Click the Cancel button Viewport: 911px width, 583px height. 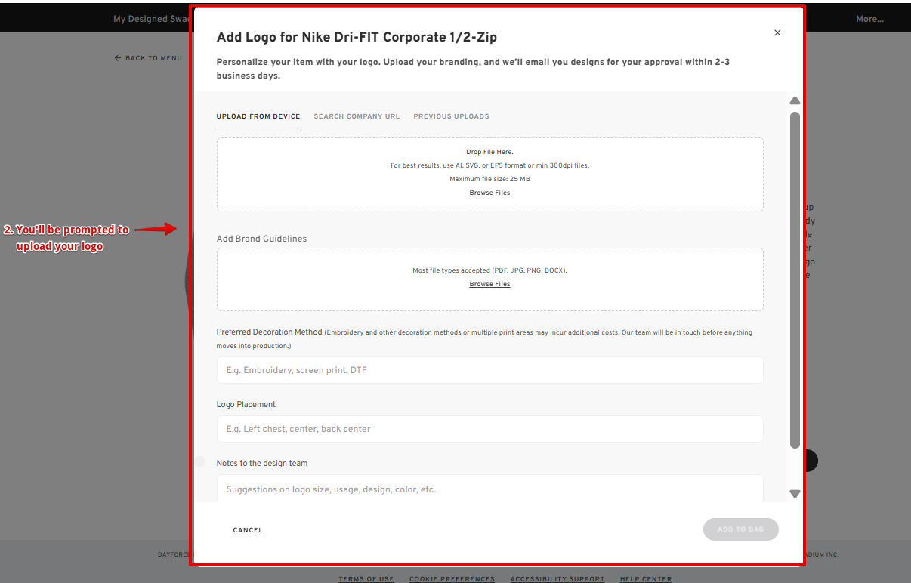248,530
